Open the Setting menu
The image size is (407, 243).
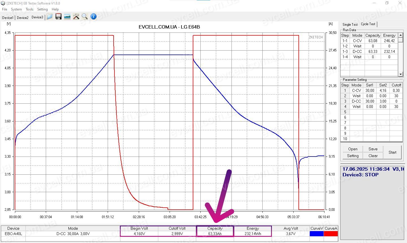[x=42, y=9]
